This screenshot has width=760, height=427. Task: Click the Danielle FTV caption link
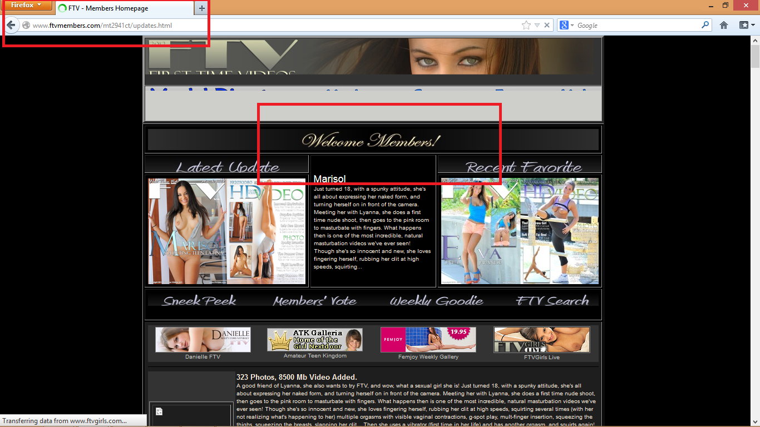click(203, 357)
